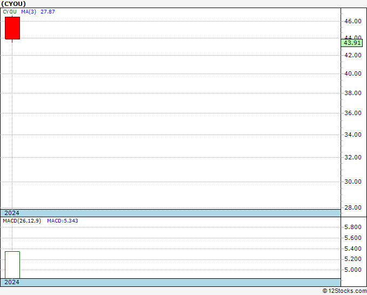The height and width of the screenshot is (295, 367).
Task: Click the 42.00 price axis label
Action: pos(353,55)
